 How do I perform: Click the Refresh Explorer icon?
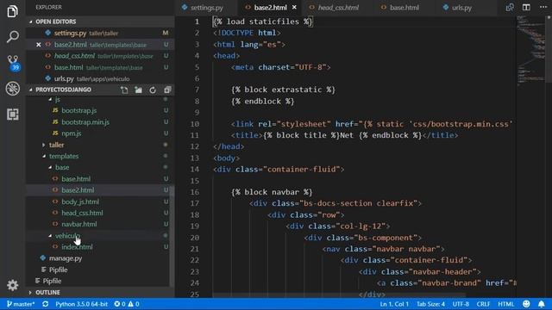tap(153, 90)
